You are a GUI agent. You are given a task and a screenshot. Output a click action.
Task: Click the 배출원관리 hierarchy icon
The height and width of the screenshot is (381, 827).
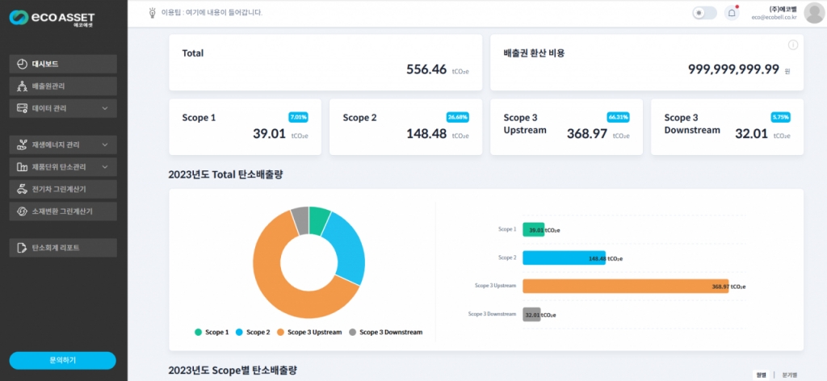pyautogui.click(x=22, y=86)
